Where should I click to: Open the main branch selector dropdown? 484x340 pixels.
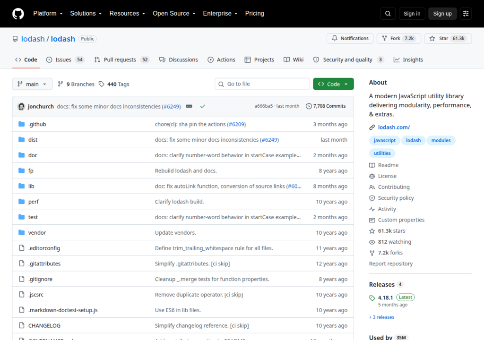pos(32,84)
